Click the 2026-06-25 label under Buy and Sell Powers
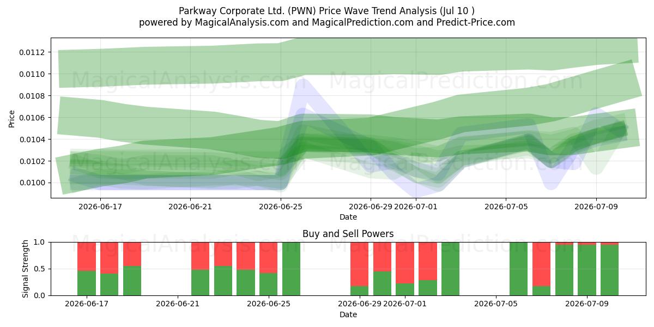Image resolution: width=654 pixels, height=327 pixels. [269, 304]
